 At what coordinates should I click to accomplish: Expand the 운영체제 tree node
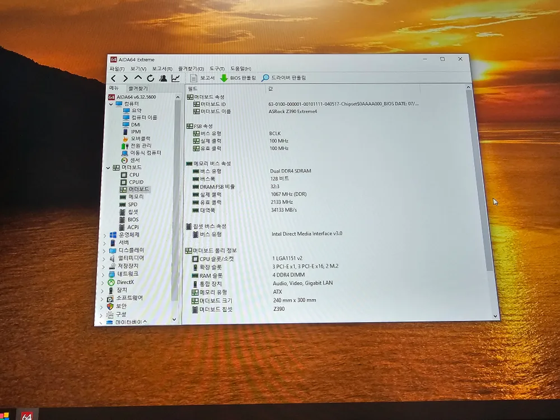pyautogui.click(x=105, y=235)
